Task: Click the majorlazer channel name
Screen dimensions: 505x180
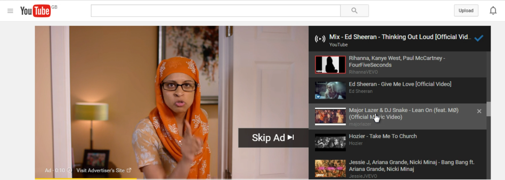Action: point(360,124)
